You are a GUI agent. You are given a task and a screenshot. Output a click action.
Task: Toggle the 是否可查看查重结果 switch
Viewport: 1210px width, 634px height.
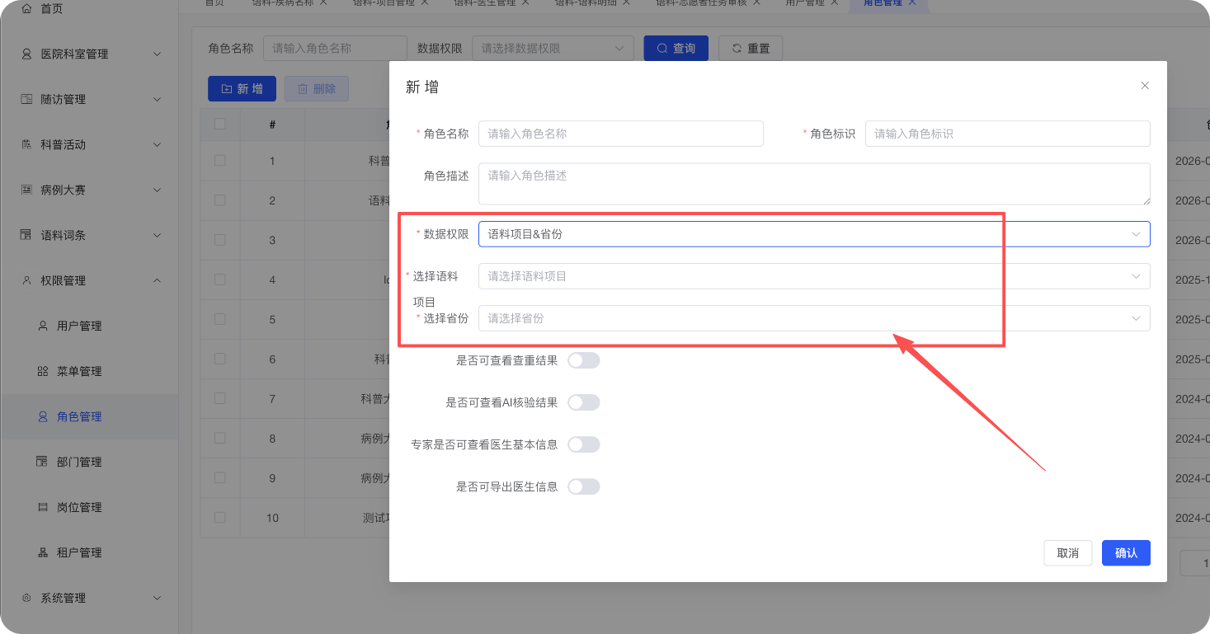click(x=583, y=360)
